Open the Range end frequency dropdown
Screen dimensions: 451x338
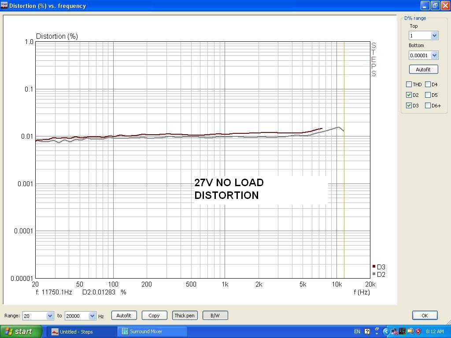click(92, 316)
